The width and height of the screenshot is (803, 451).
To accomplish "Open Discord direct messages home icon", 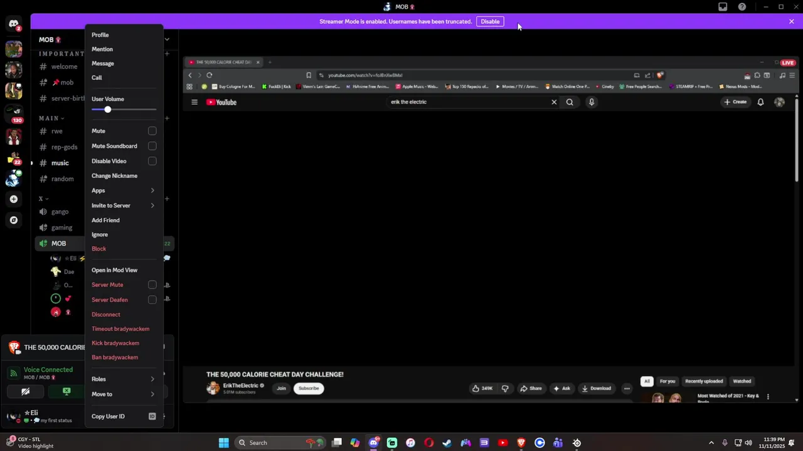I will [x=14, y=24].
